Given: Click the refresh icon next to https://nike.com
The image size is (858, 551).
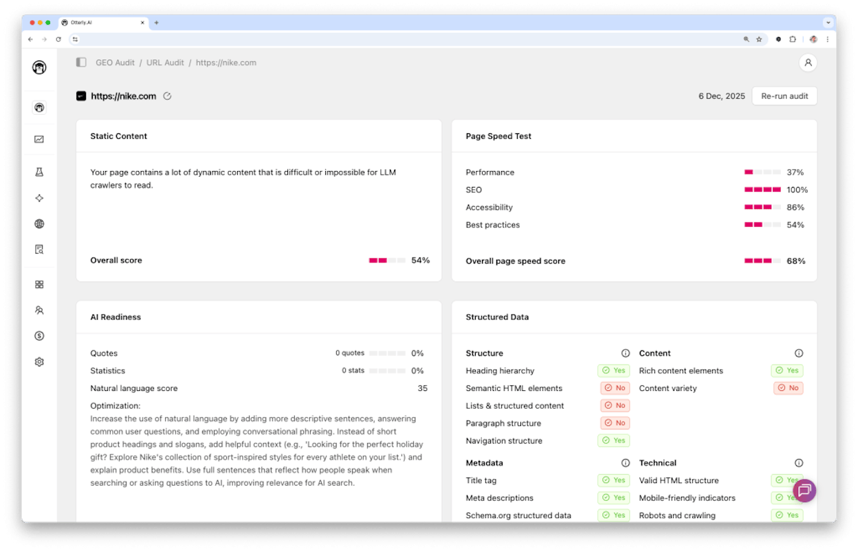Looking at the screenshot, I should coord(167,96).
